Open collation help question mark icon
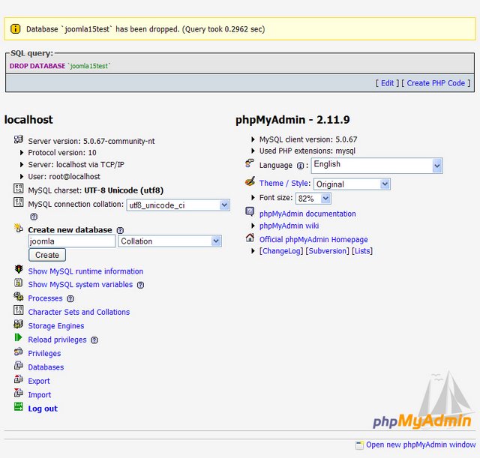The width and height of the screenshot is (480, 458). (34, 217)
